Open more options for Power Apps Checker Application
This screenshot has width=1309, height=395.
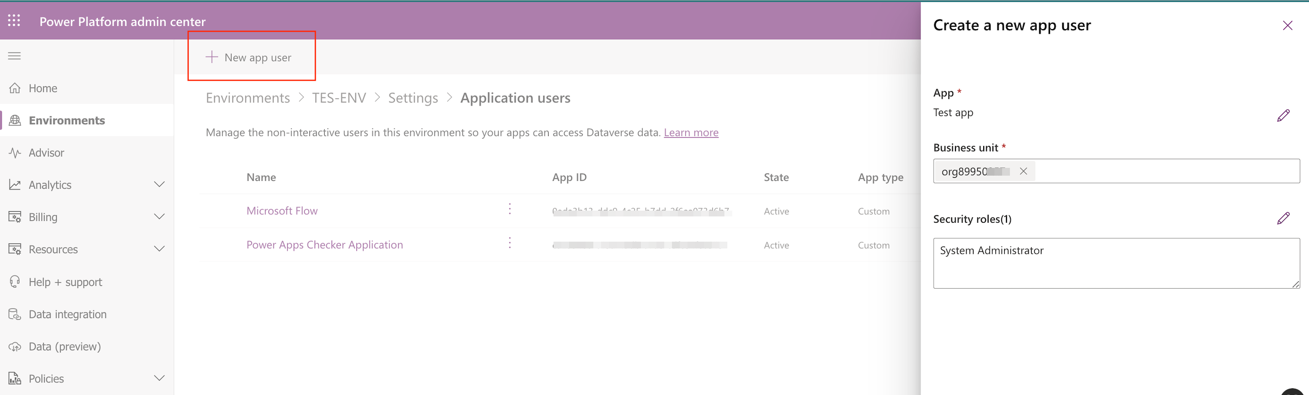pyautogui.click(x=510, y=243)
